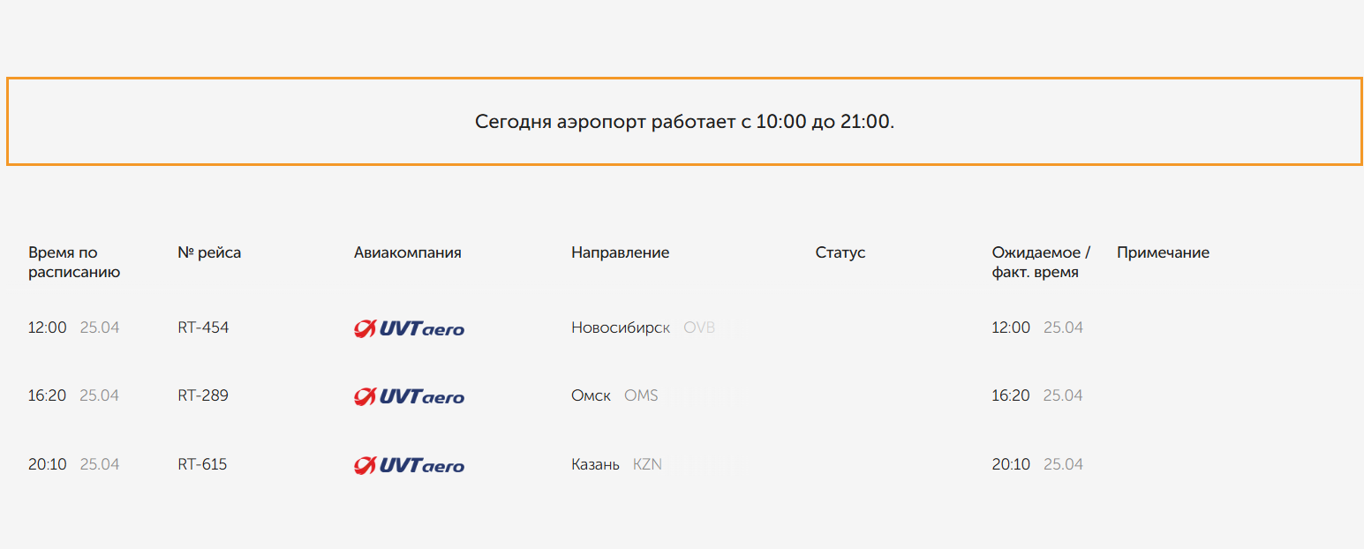Click the '№ рейса' column header
Screen dimensions: 1364x549
point(209,252)
